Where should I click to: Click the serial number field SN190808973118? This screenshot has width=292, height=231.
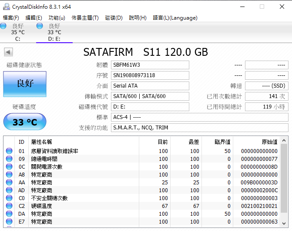coord(150,75)
